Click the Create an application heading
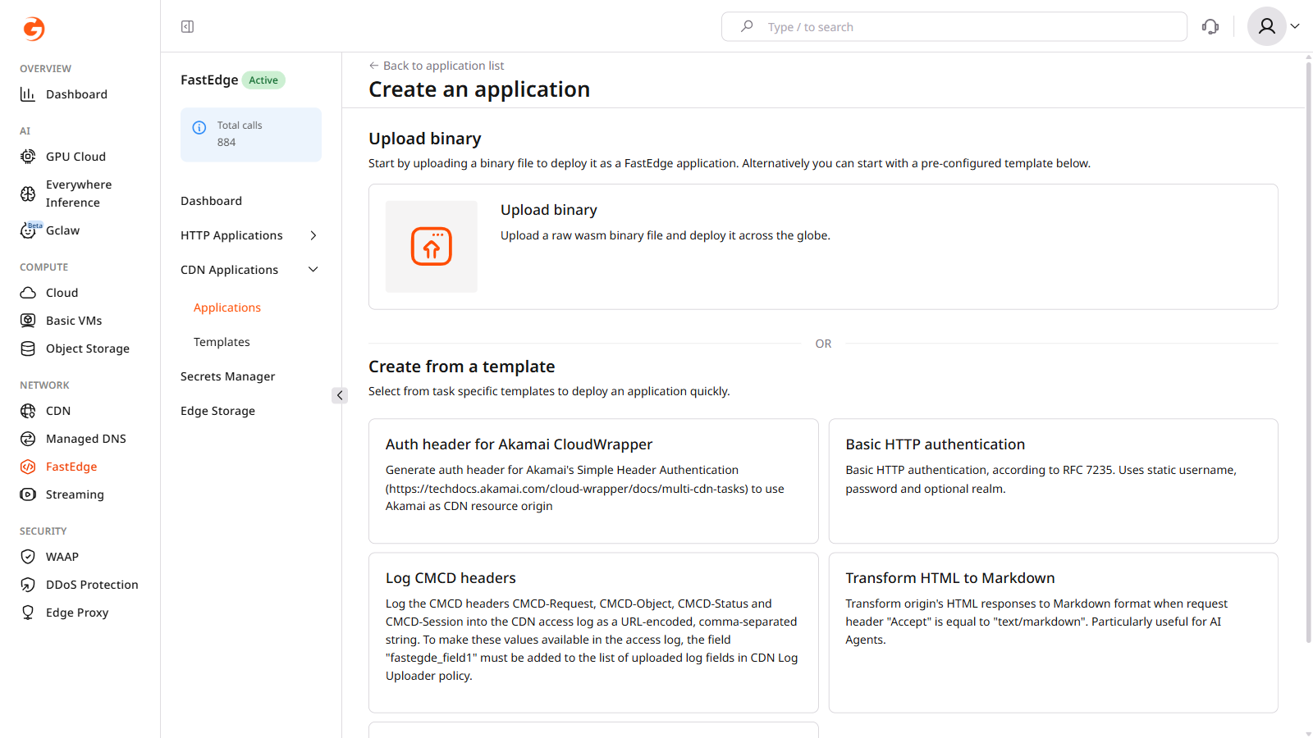Viewport: 1313px width, 738px height. 479,89
